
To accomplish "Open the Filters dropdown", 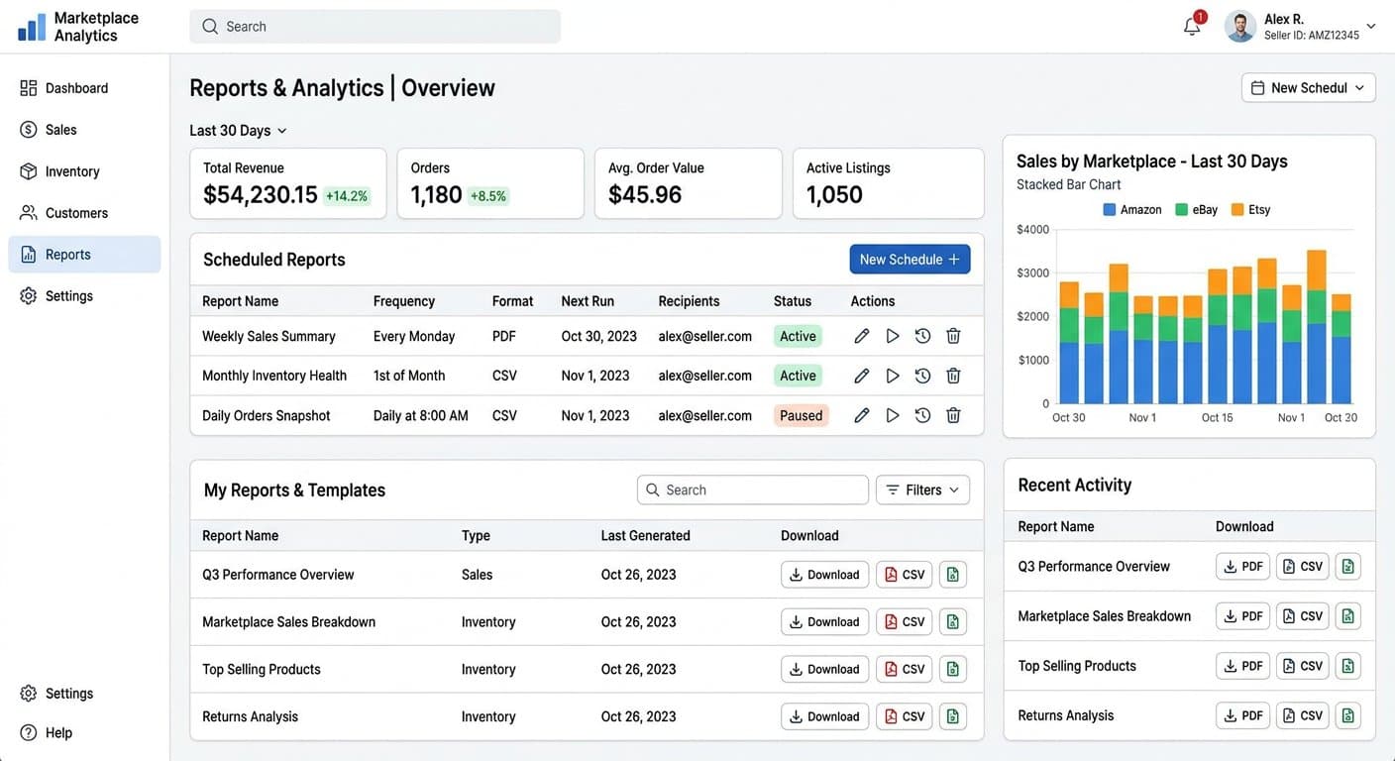I will pos(922,489).
